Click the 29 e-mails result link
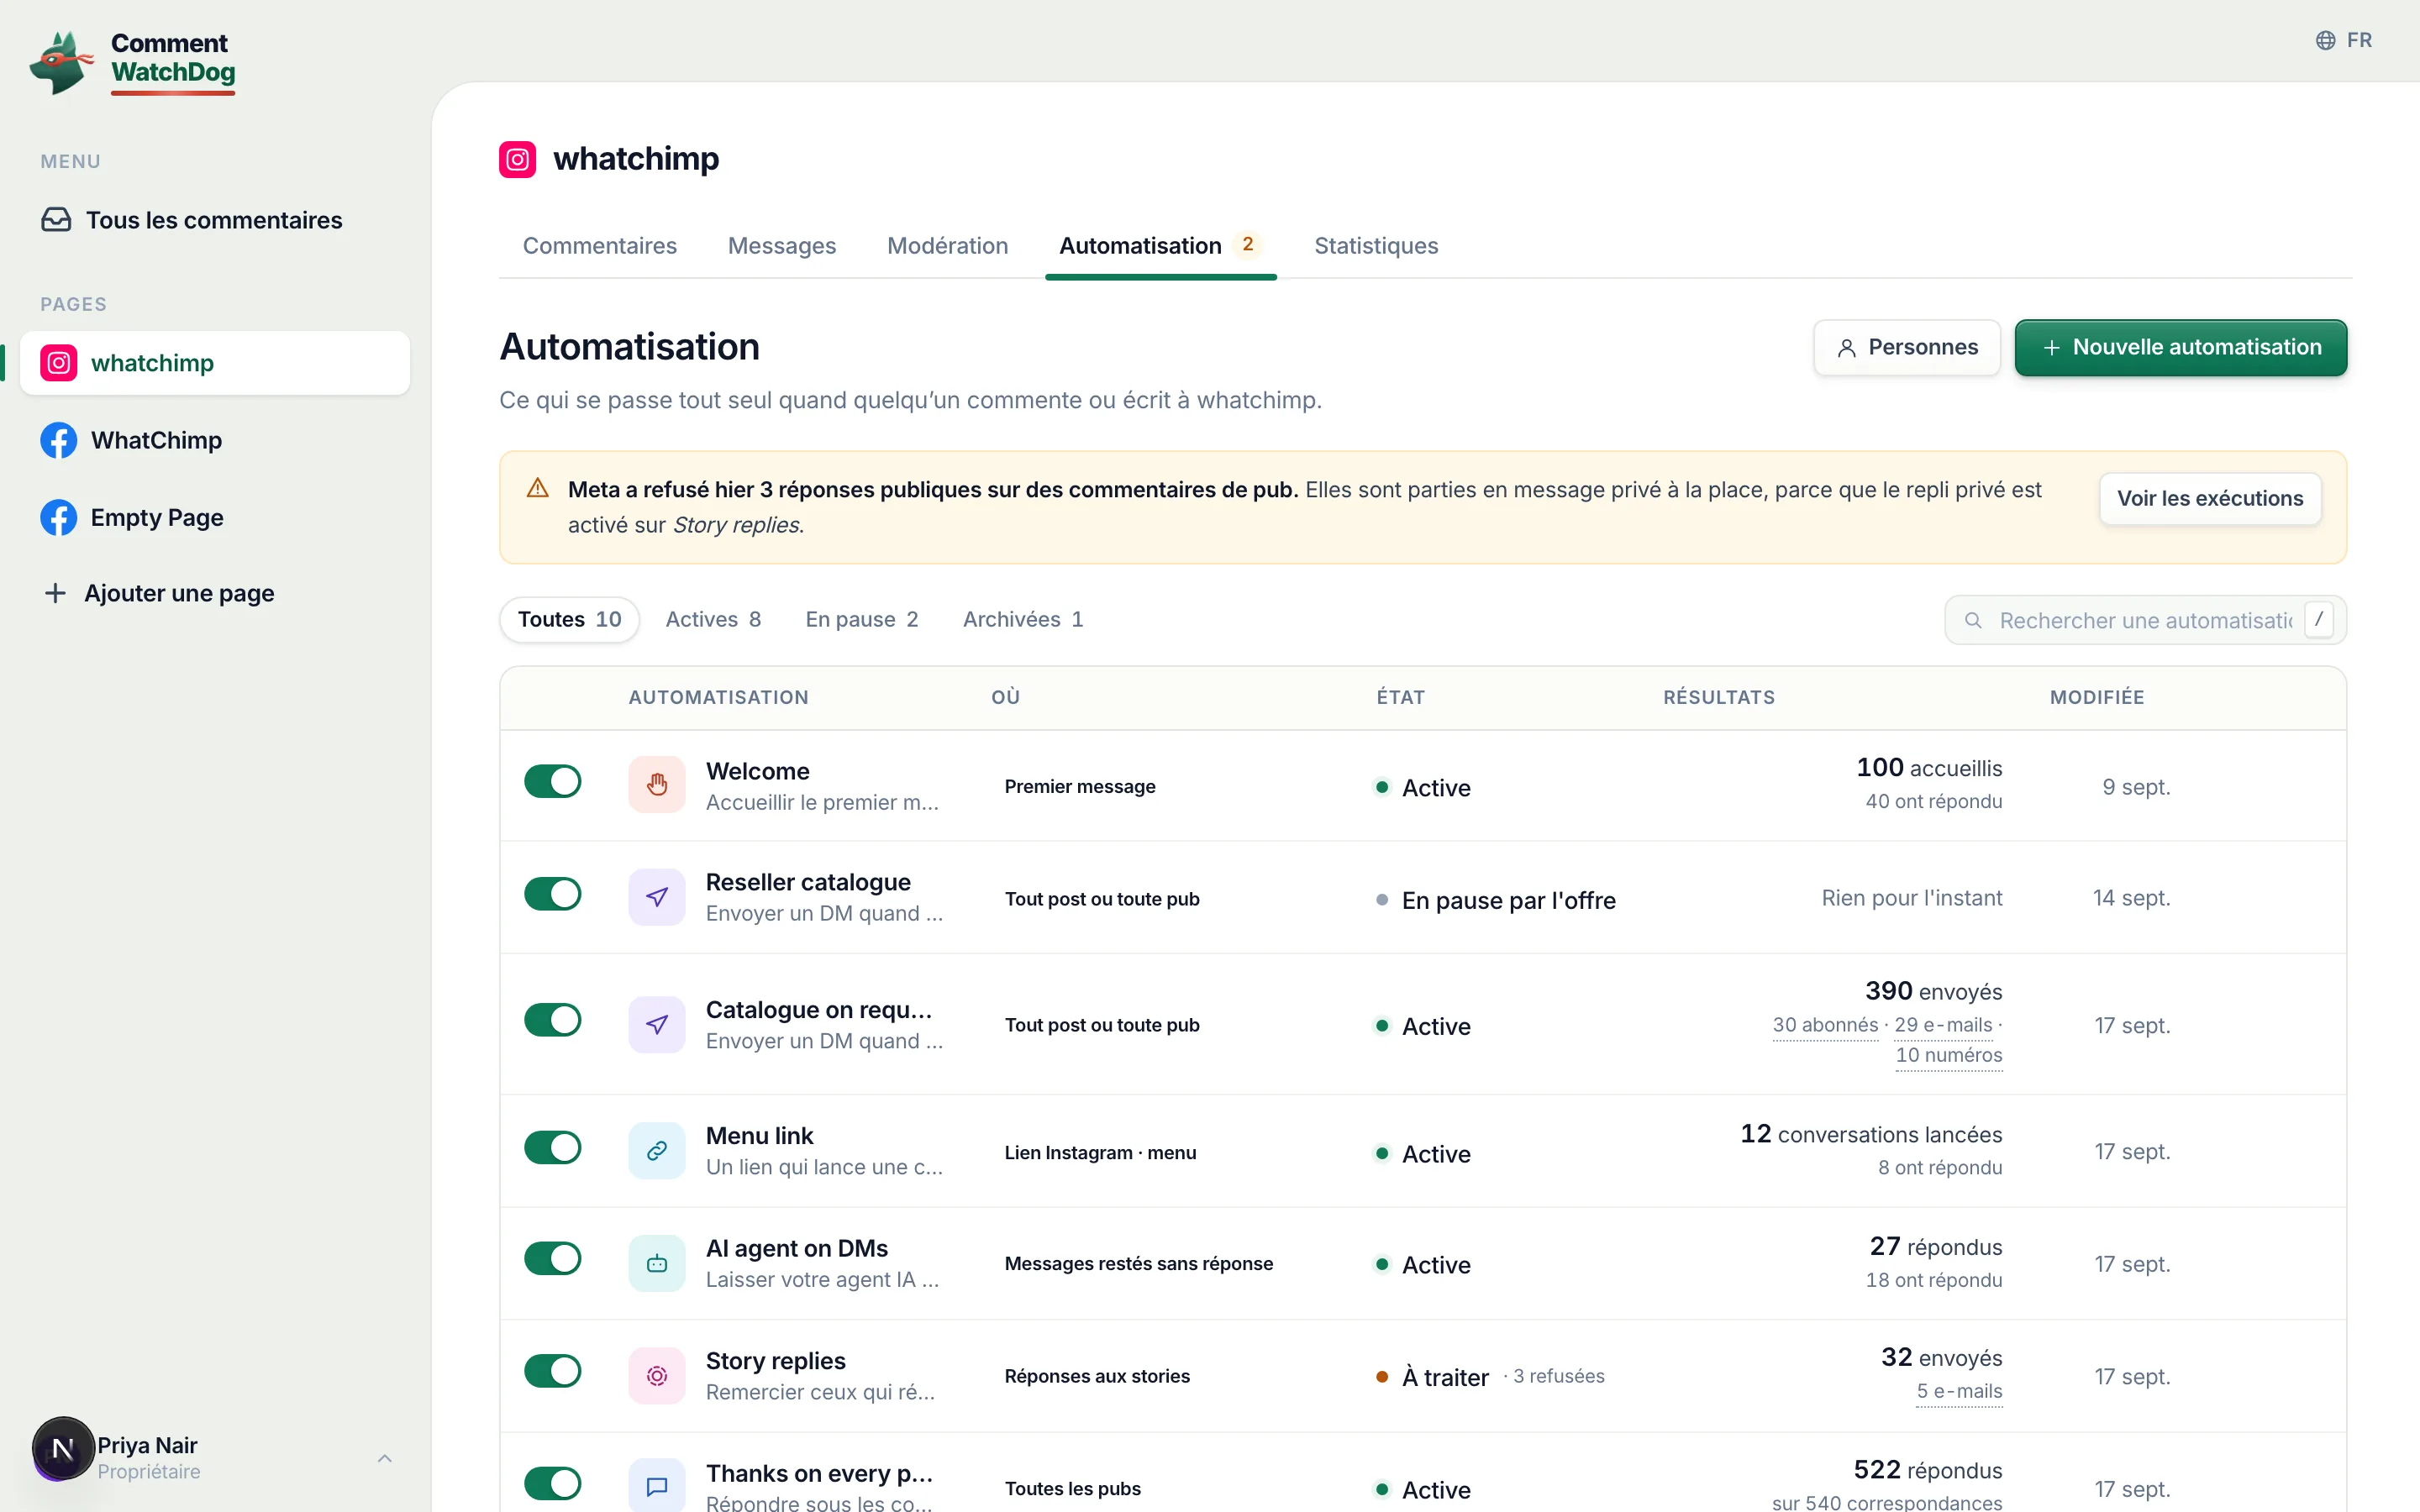Image resolution: width=2420 pixels, height=1512 pixels. 1943,1025
